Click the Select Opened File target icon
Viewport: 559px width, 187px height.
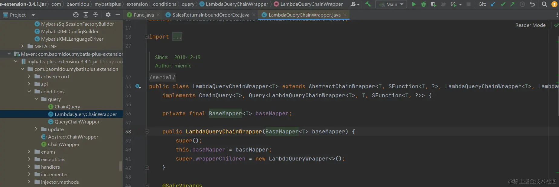click(x=76, y=15)
